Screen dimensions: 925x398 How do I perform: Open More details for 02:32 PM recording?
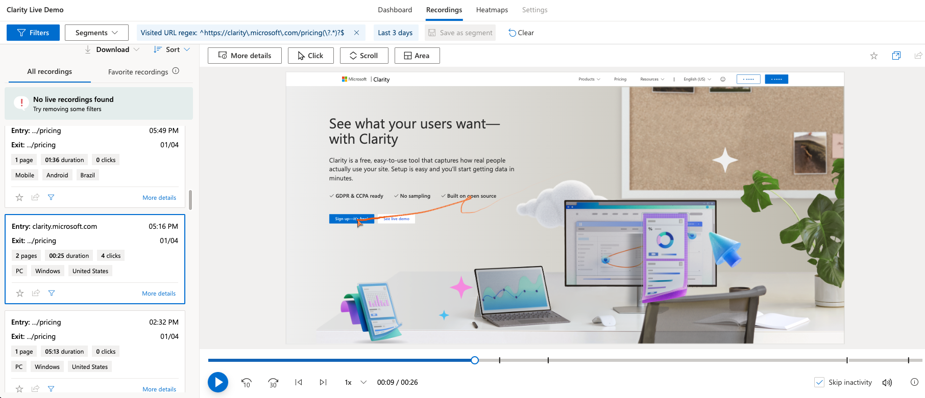click(159, 389)
